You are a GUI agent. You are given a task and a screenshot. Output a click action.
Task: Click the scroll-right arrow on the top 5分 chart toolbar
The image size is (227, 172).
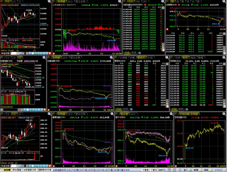click(27, 53)
